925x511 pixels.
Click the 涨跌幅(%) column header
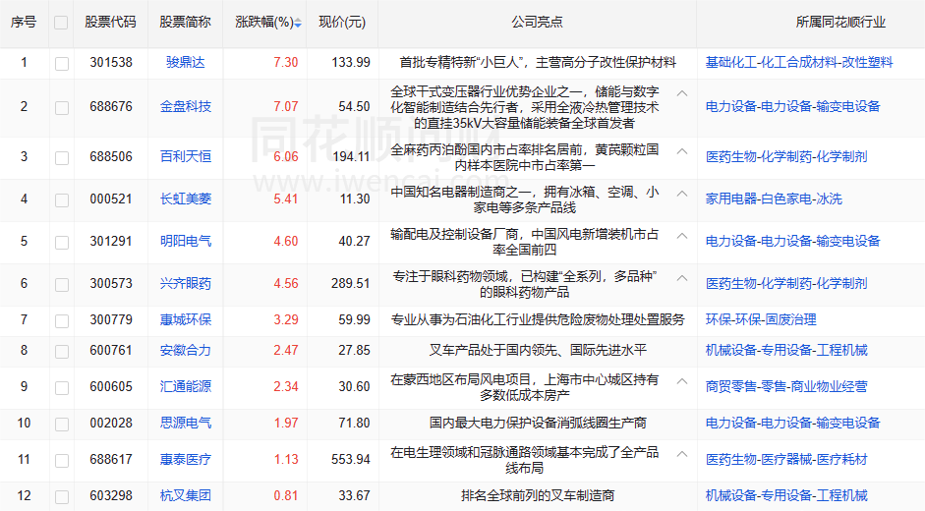pyautogui.click(x=264, y=23)
